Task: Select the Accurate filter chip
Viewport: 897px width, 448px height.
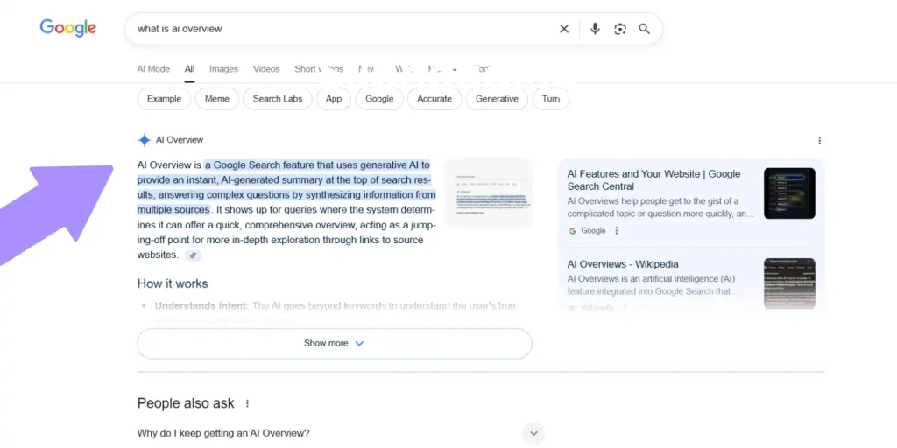Action: click(x=434, y=99)
